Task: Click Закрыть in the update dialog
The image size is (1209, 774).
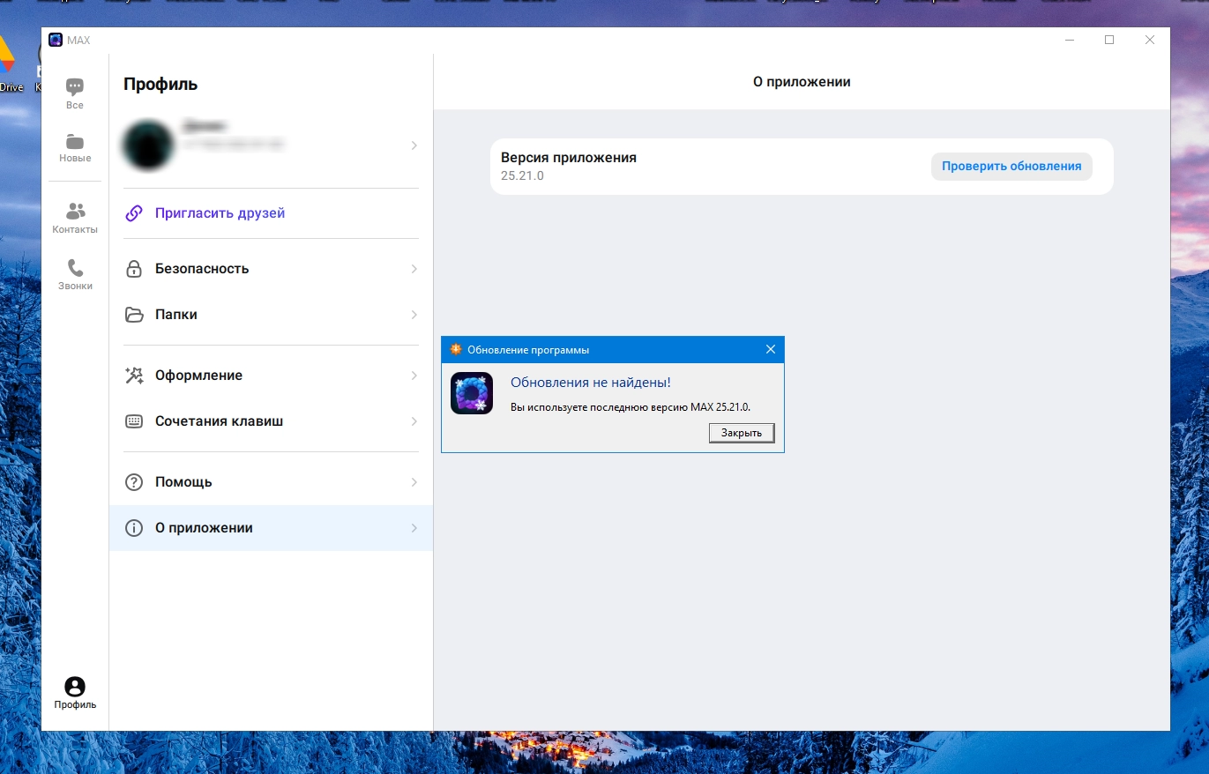Action: 742,433
